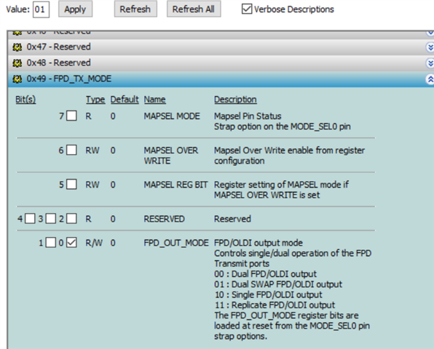Click the RESERVED field name
The width and height of the screenshot is (434, 349).
(x=164, y=219)
